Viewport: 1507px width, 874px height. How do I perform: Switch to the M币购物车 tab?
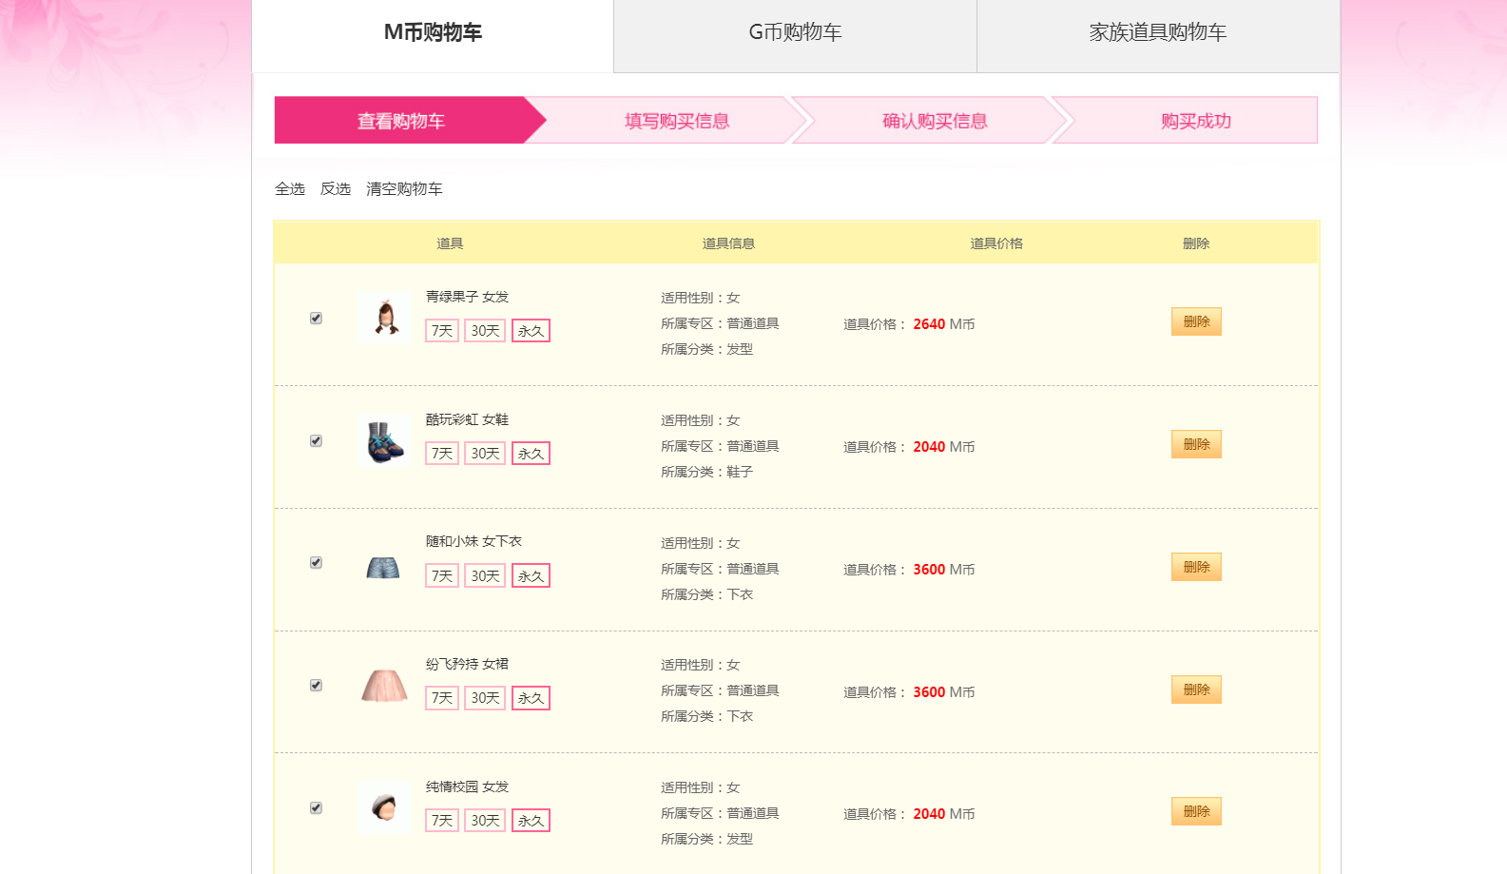[x=433, y=35]
